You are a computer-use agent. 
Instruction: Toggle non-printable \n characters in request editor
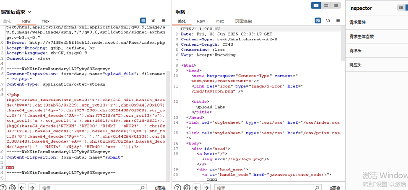154,20
